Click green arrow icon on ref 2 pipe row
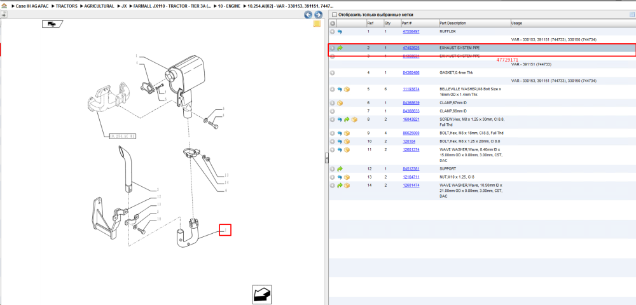This screenshot has width=636, height=305. coord(340,48)
